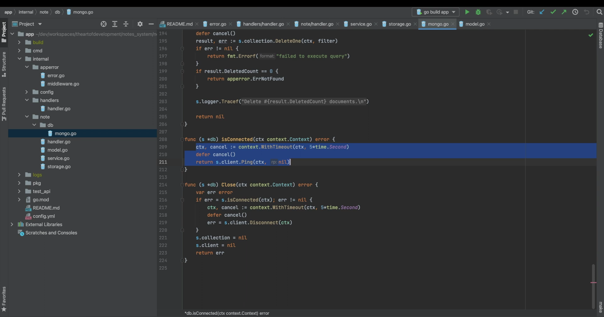Select middleware.go in project tree
Screen dimensions: 604x317
point(63,84)
